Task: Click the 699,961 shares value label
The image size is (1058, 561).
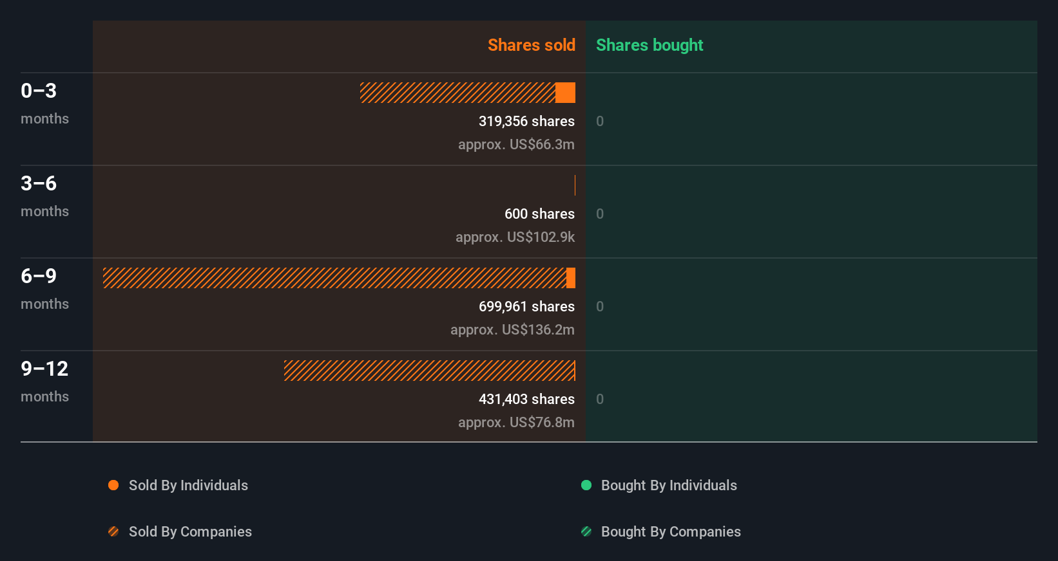Action: tap(526, 306)
